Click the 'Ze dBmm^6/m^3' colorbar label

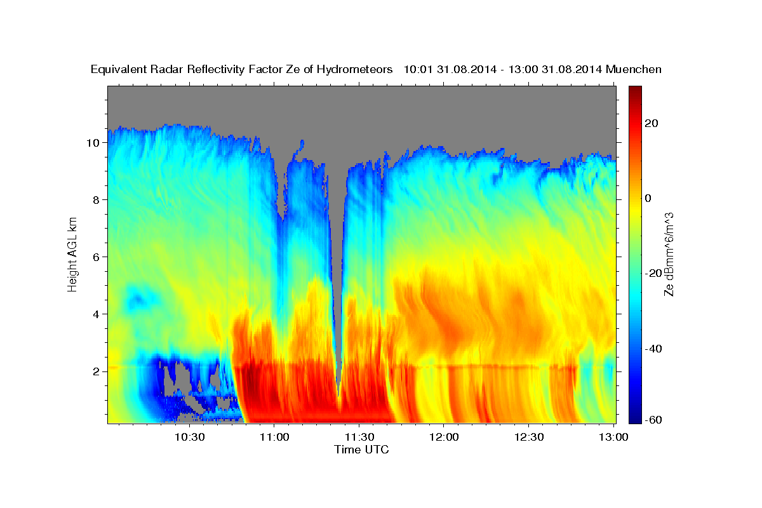(x=668, y=254)
